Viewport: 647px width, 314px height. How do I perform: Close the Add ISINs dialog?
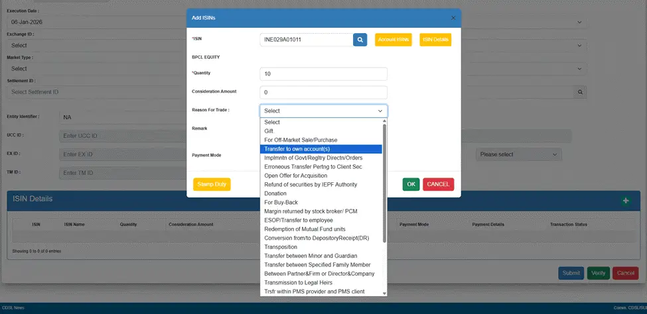pos(453,18)
